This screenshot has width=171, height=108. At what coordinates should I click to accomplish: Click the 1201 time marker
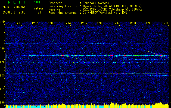18,23
